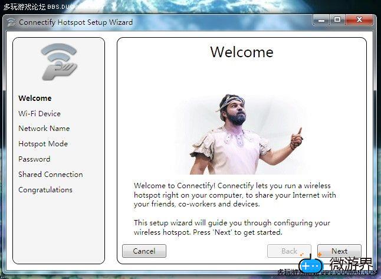The image size is (381, 279).
Task: Open the Shared Connection step
Action: [x=51, y=174]
